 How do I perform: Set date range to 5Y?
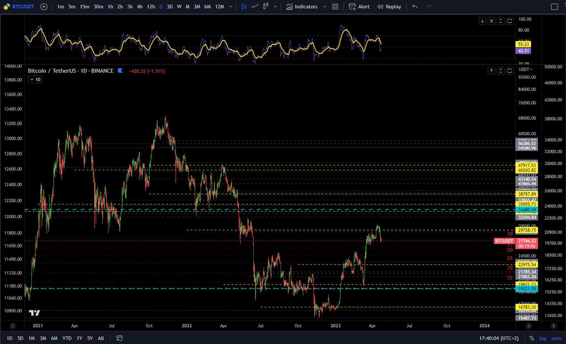[x=90, y=338]
